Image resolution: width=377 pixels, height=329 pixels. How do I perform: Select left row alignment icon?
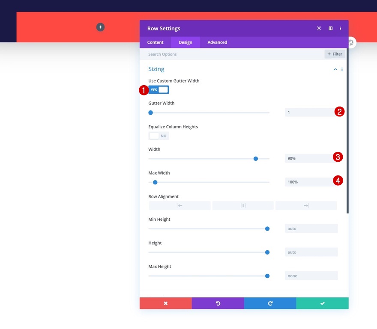pos(180,205)
